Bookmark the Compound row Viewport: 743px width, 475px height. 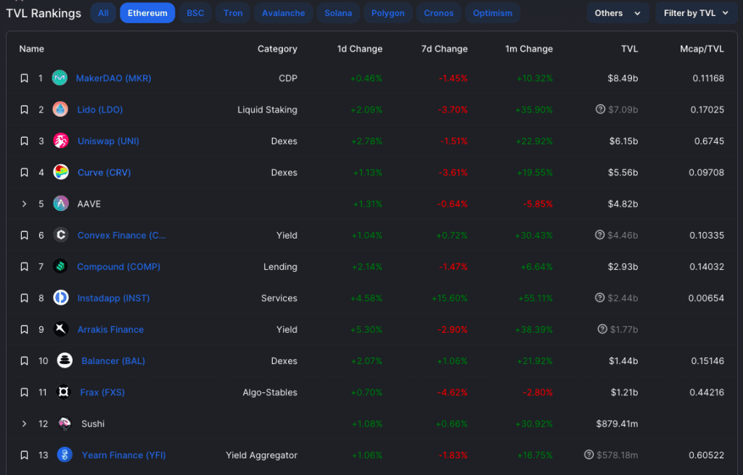point(24,267)
